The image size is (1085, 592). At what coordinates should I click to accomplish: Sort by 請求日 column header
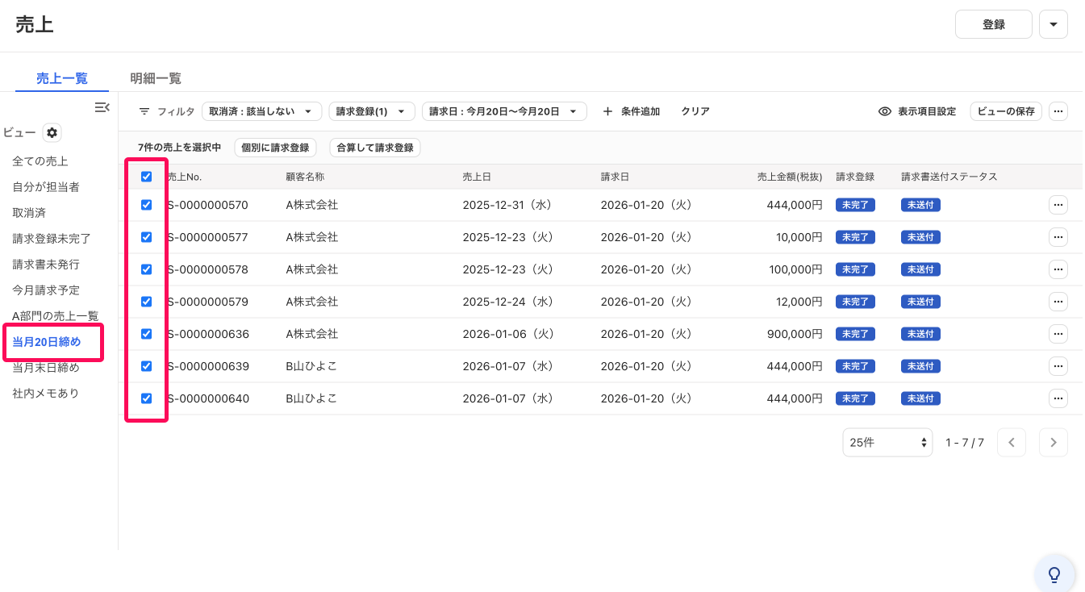(x=615, y=177)
